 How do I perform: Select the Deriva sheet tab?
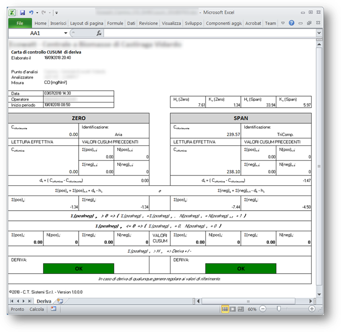[x=44, y=301]
